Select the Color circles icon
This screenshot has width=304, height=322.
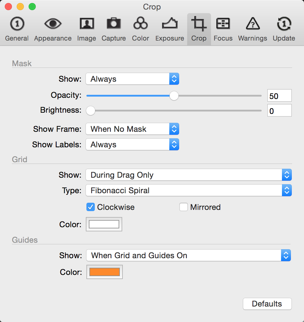140,23
